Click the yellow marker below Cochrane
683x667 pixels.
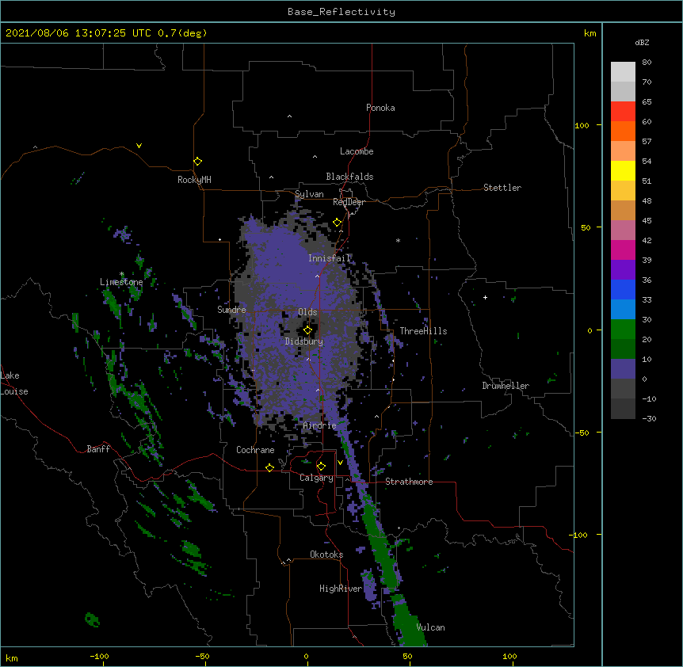[x=269, y=467]
